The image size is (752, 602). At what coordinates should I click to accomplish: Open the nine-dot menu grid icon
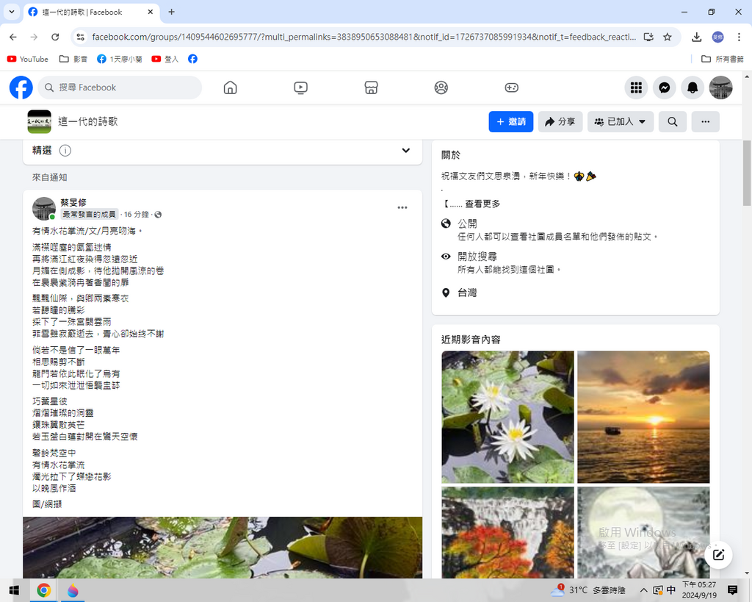tap(636, 87)
